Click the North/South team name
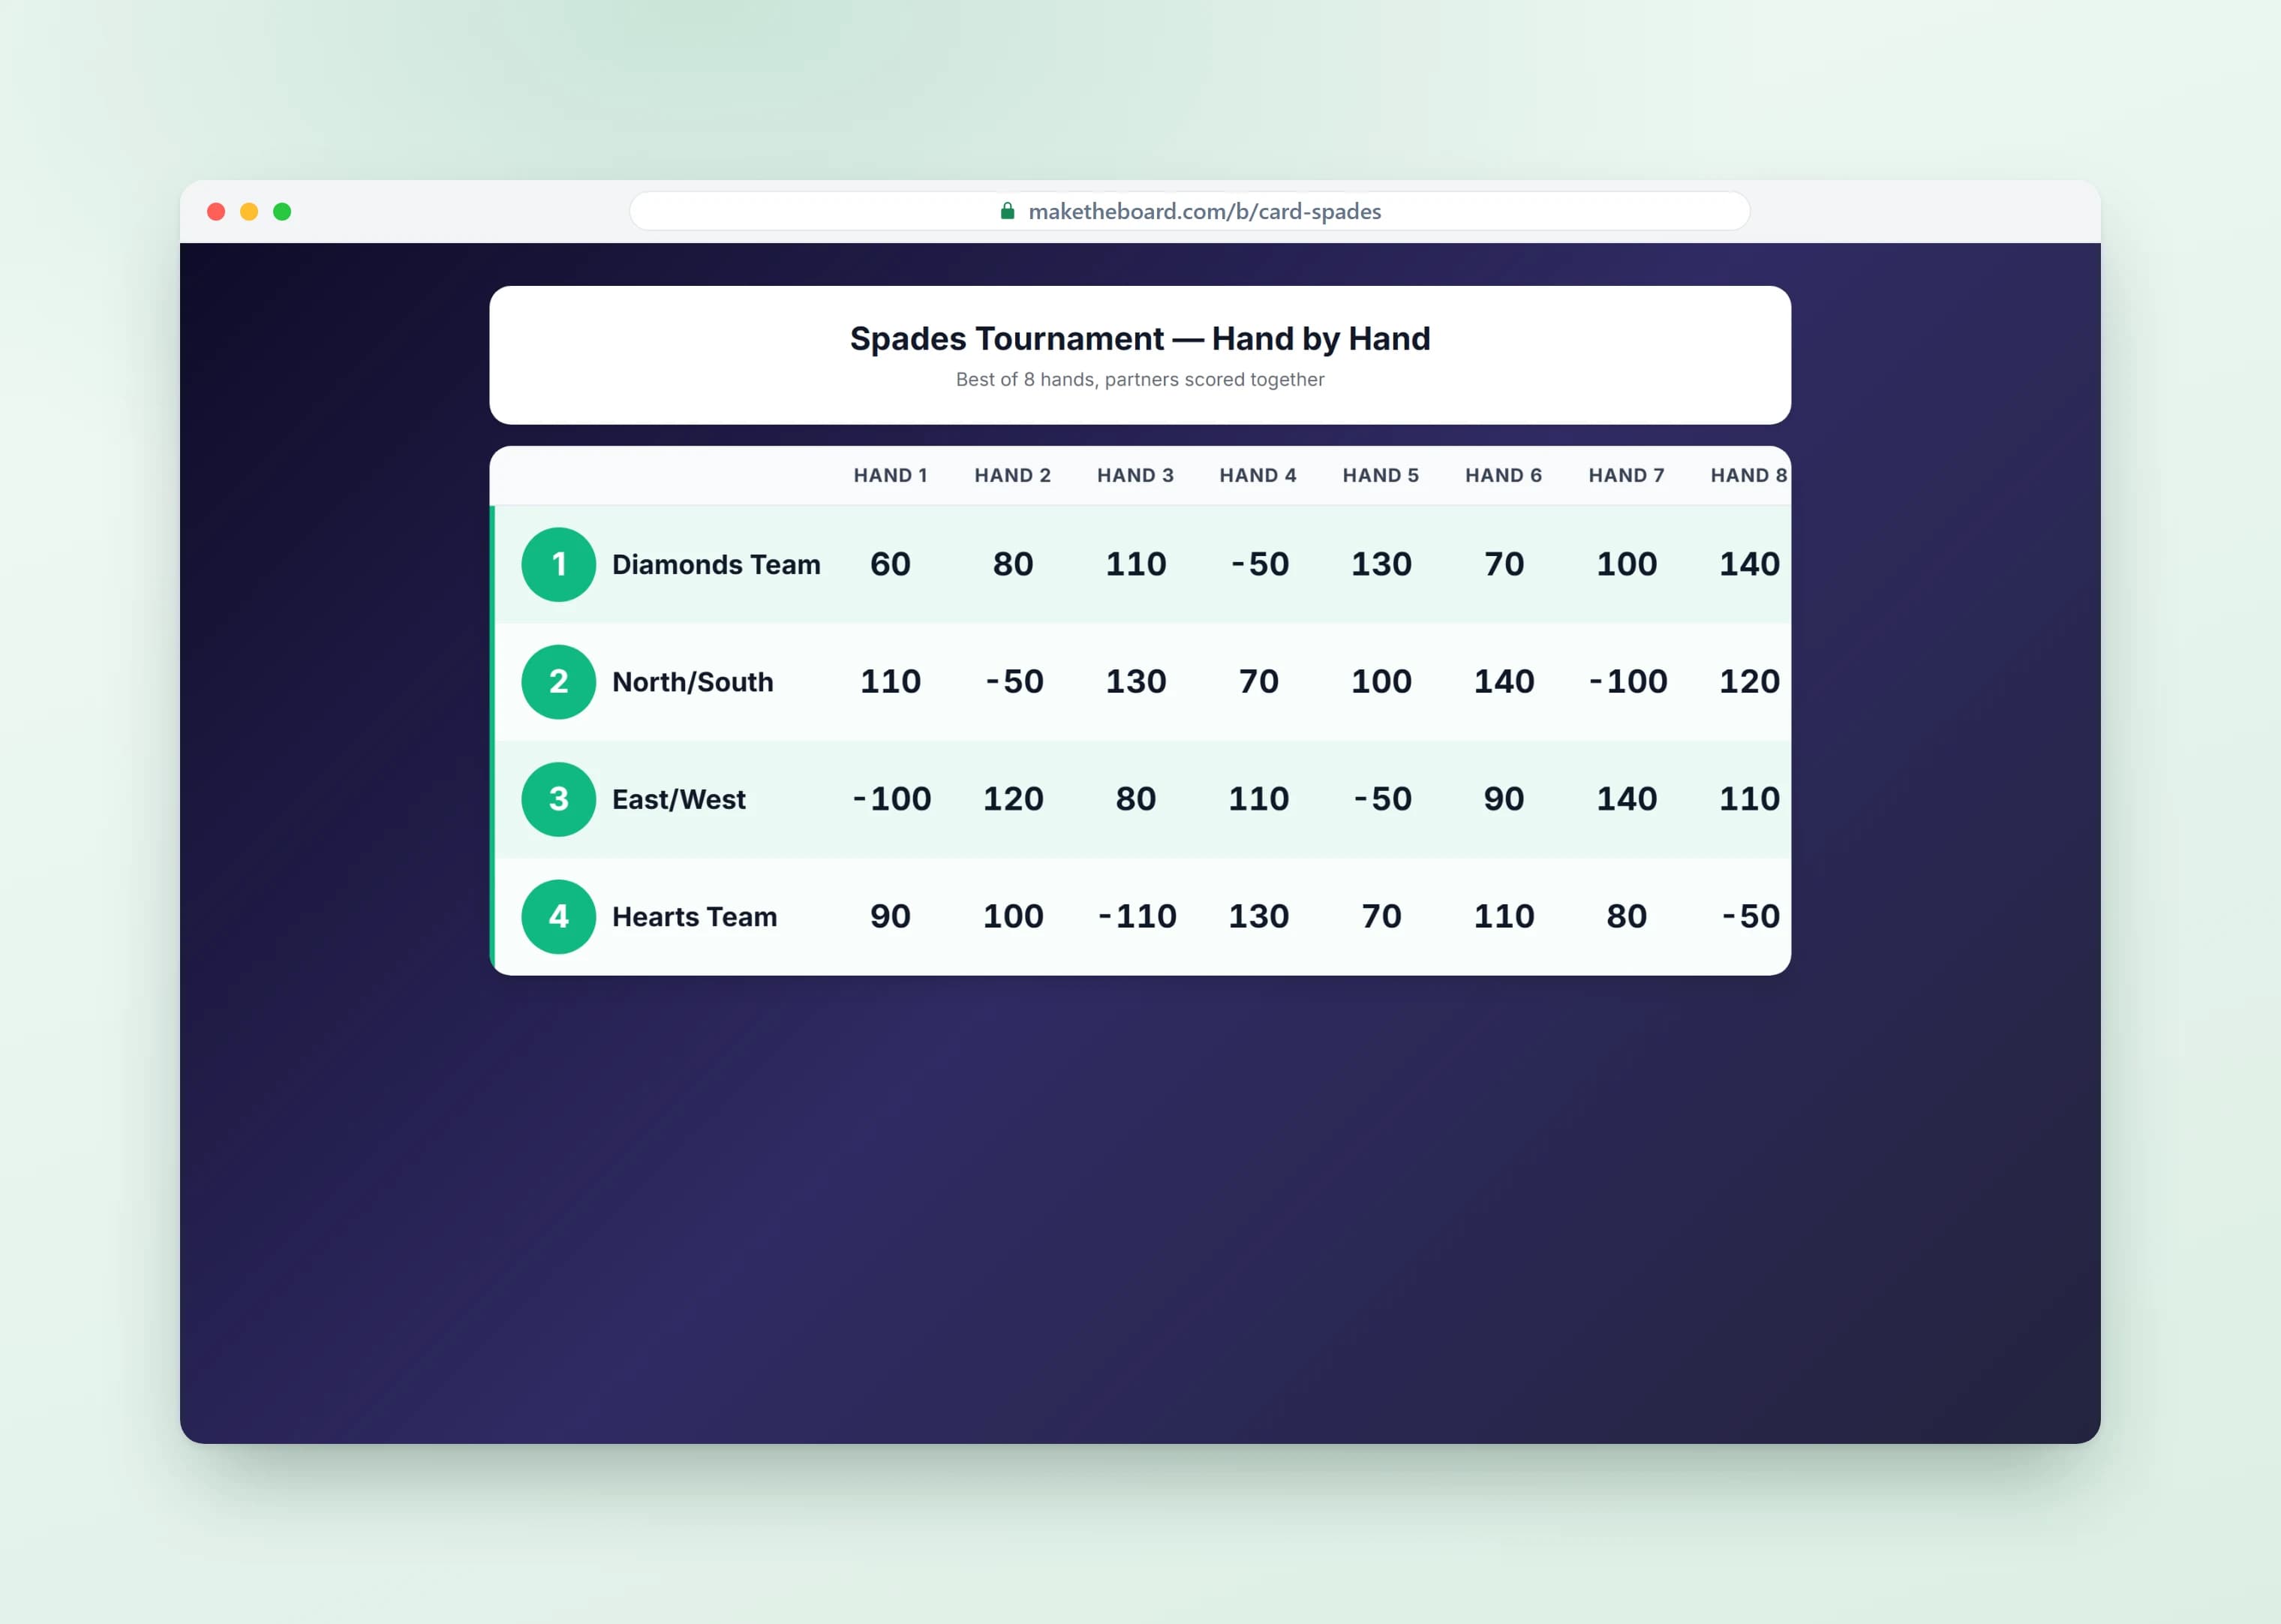Image resolution: width=2281 pixels, height=1624 pixels. tap(693, 682)
